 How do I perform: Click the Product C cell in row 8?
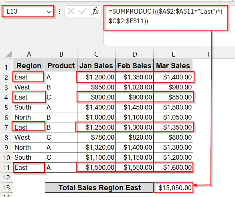(61, 137)
